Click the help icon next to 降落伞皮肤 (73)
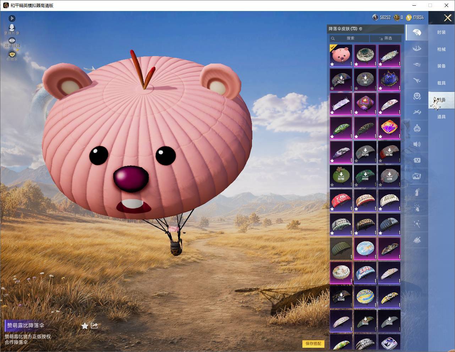Screen dimensions: 455x352 tap(361, 29)
